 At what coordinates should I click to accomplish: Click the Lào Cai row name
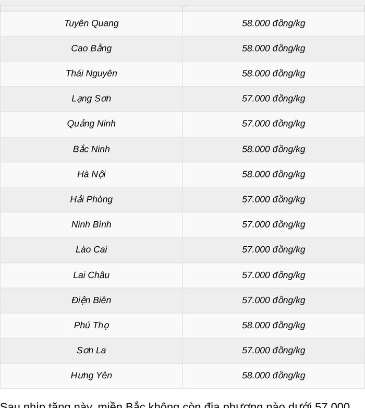coord(91,249)
